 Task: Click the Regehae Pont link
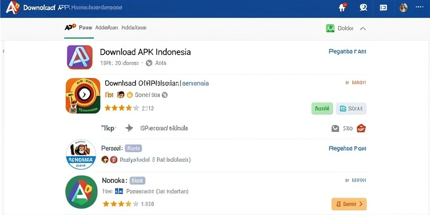point(347,148)
